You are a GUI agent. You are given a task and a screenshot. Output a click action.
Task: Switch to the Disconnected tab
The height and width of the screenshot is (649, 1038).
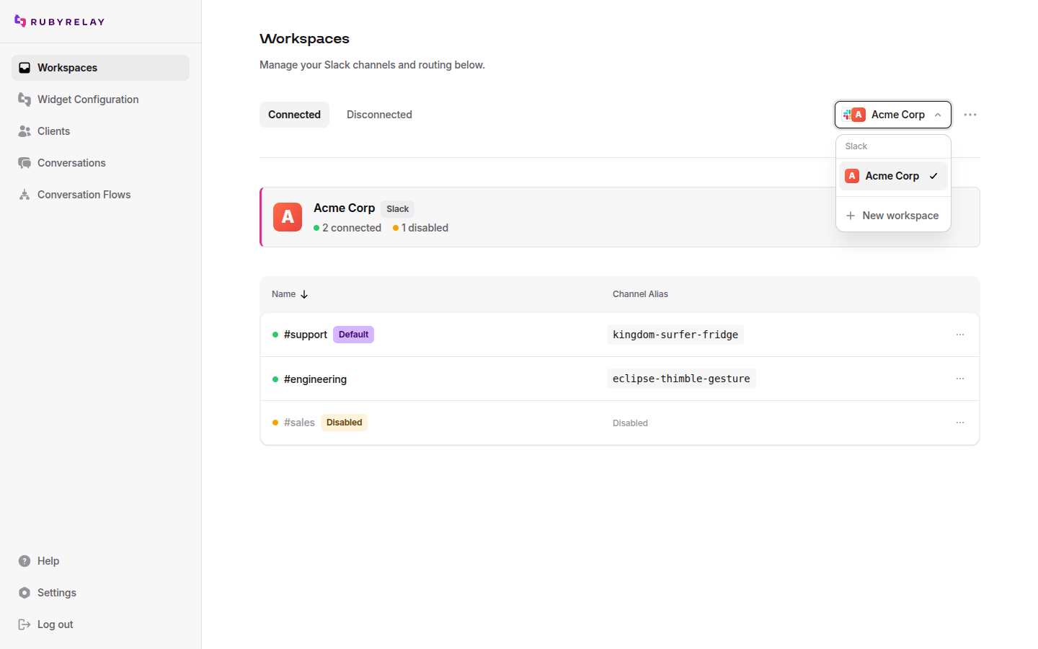(x=379, y=115)
